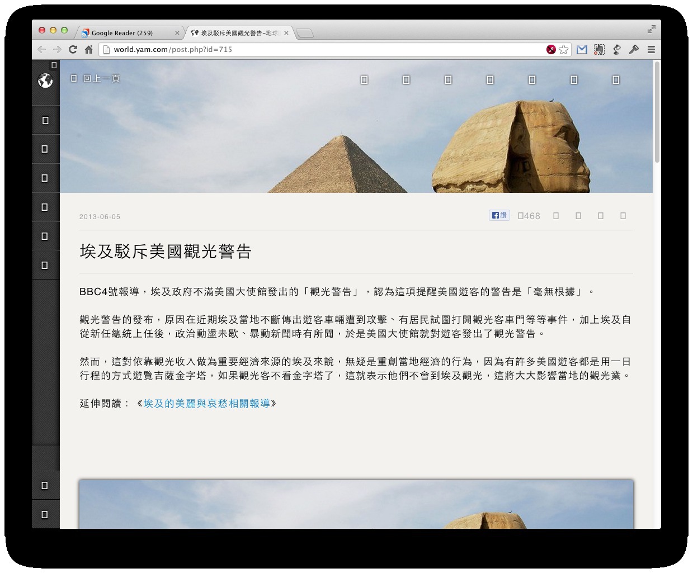This screenshot has width=693, height=573.
Task: Open the Chrome hamburger menu
Action: pos(651,49)
